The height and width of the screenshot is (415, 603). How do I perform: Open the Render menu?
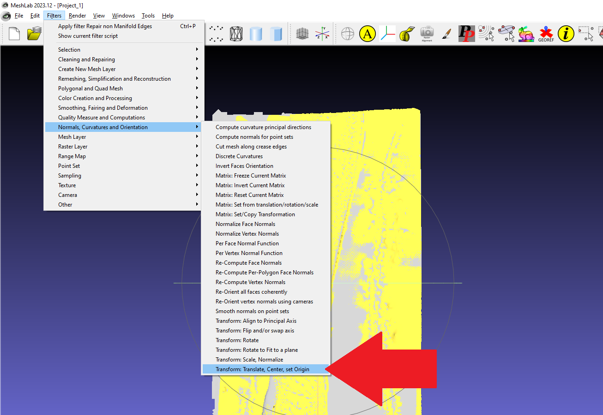[x=78, y=16]
